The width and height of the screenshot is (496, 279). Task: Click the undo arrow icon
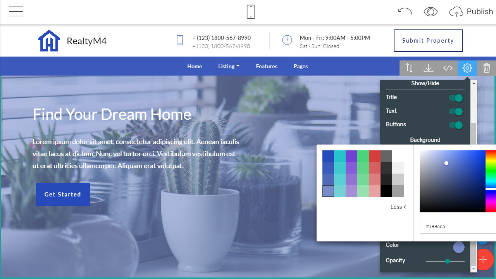click(405, 12)
